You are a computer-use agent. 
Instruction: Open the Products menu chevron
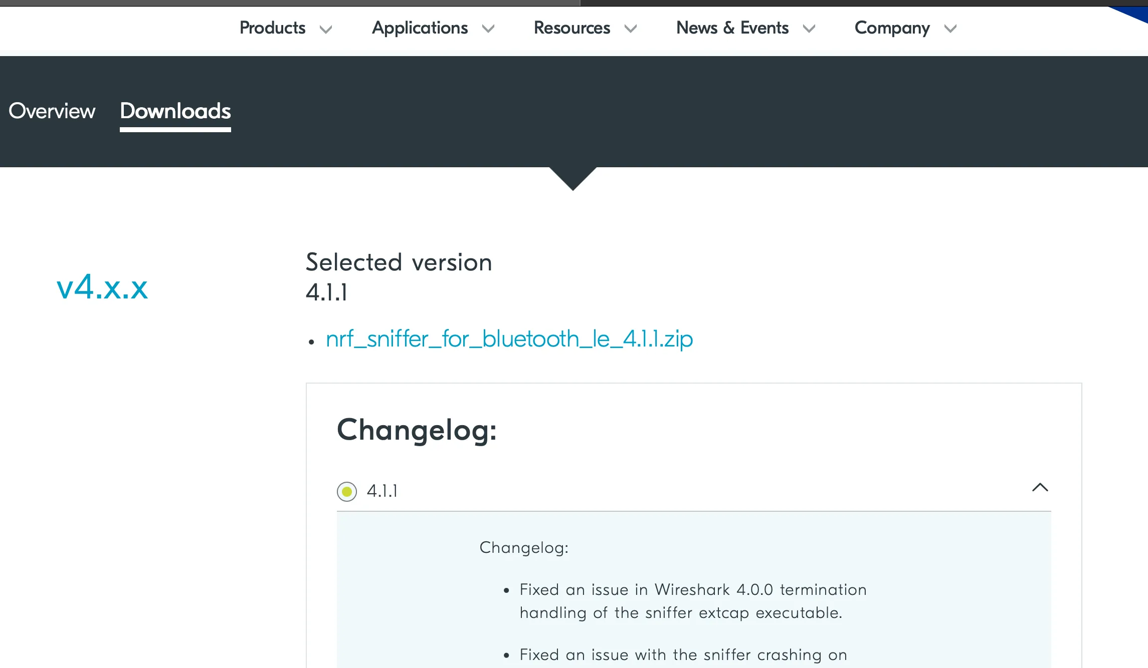[326, 30]
